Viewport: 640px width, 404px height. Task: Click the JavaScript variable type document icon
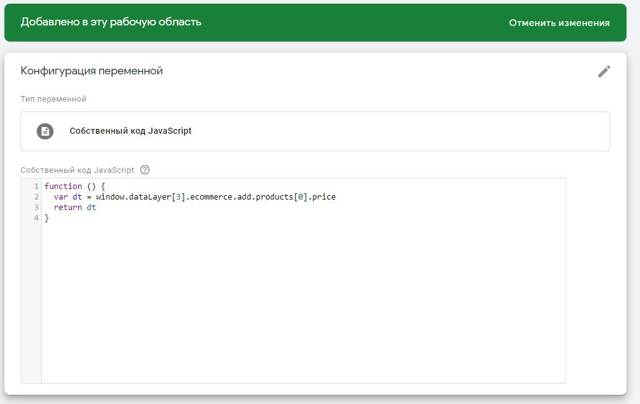(45, 131)
